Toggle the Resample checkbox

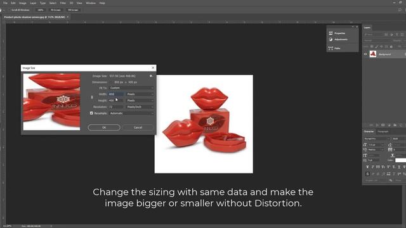(91, 113)
